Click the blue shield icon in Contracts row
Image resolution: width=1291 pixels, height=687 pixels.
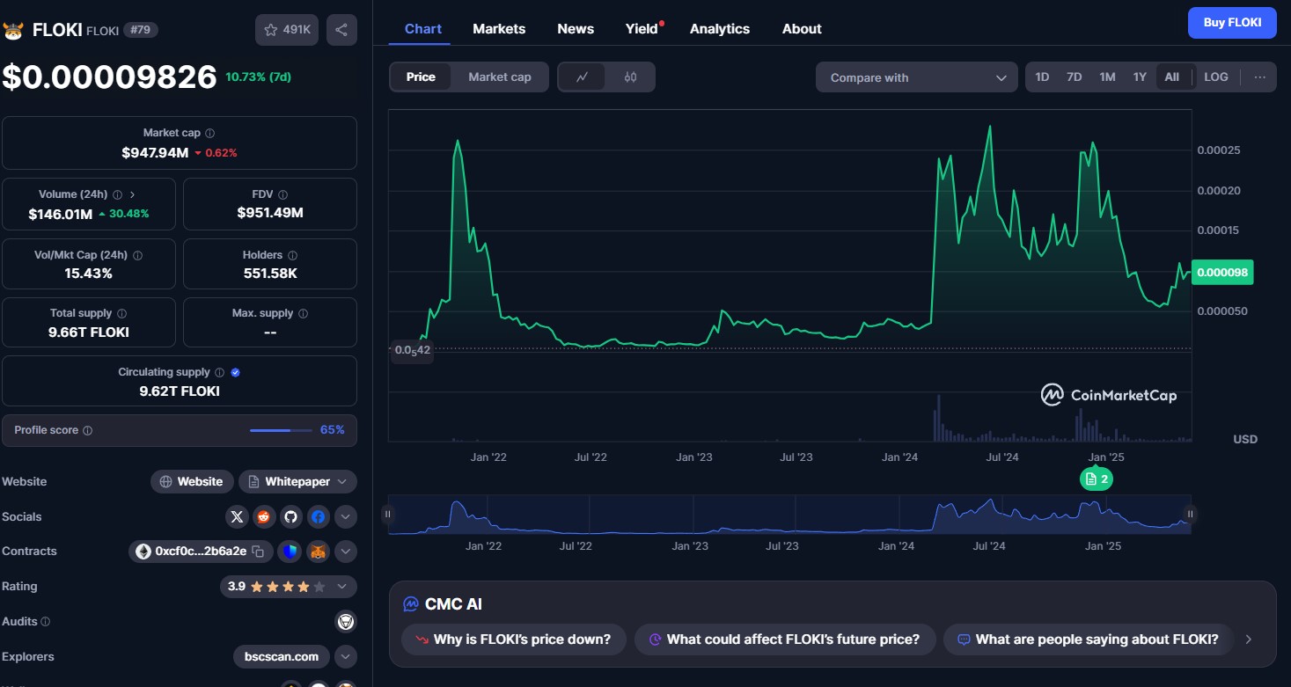click(290, 552)
